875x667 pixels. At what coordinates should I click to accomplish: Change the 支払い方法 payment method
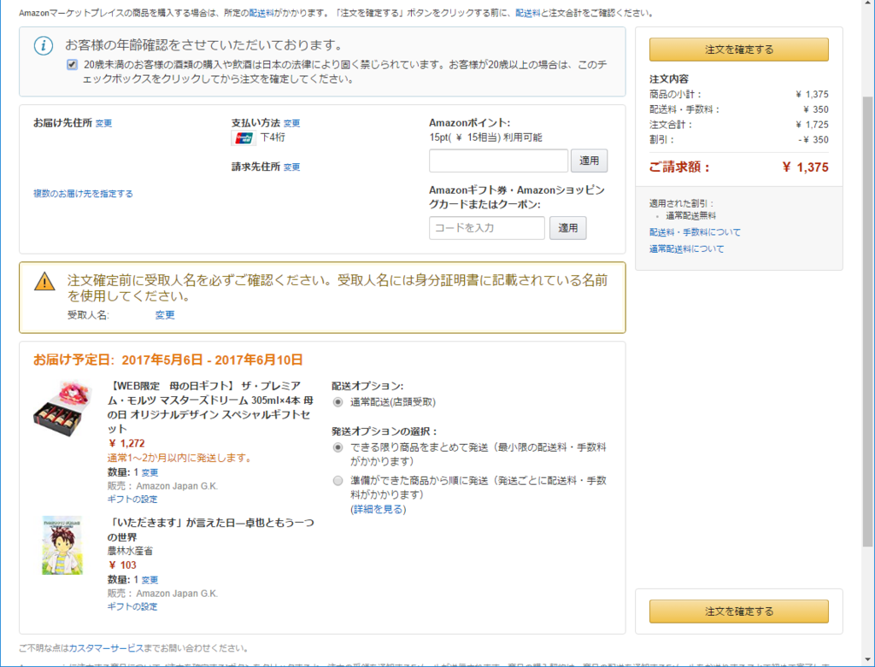point(292,123)
